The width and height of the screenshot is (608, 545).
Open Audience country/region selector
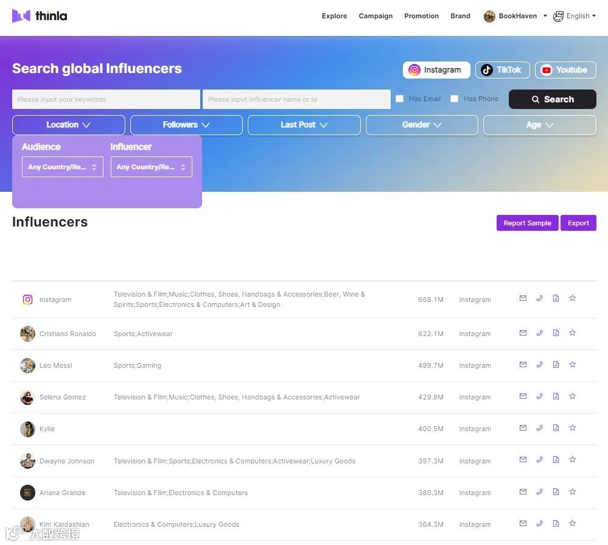point(63,167)
